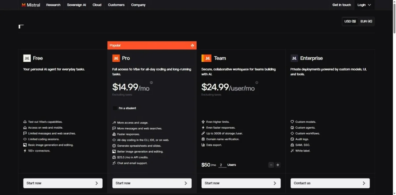Image resolution: width=396 pixels, height=195 pixels.
Task: Click the image icon by 'Basic image generation and editing'
Action: pos(25,145)
